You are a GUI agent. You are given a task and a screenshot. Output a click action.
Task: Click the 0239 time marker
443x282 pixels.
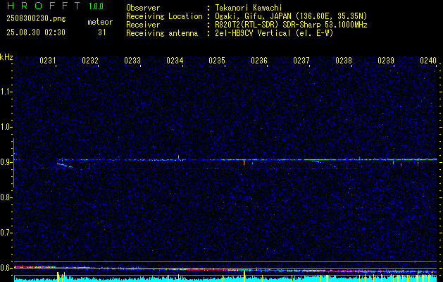pyautogui.click(x=386, y=61)
